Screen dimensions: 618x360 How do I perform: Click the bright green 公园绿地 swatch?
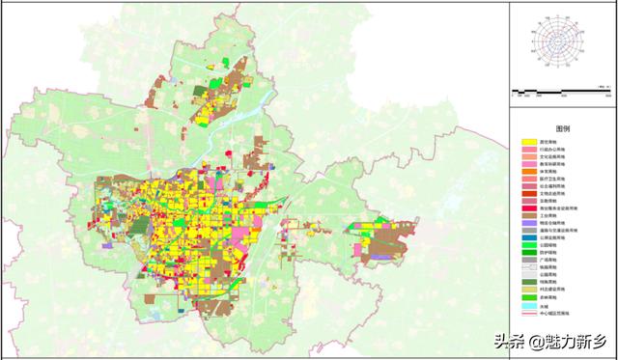click(529, 245)
